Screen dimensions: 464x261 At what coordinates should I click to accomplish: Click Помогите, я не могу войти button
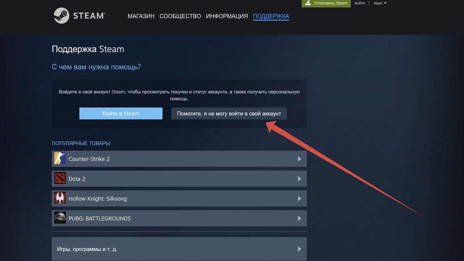tap(229, 113)
